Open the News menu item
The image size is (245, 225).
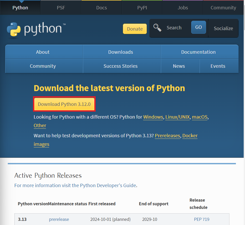[x=180, y=66]
